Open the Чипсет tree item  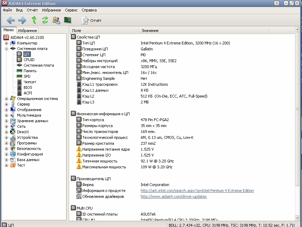(30, 82)
